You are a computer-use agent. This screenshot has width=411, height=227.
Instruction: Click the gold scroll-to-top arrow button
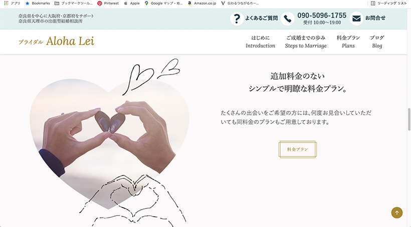point(397,212)
